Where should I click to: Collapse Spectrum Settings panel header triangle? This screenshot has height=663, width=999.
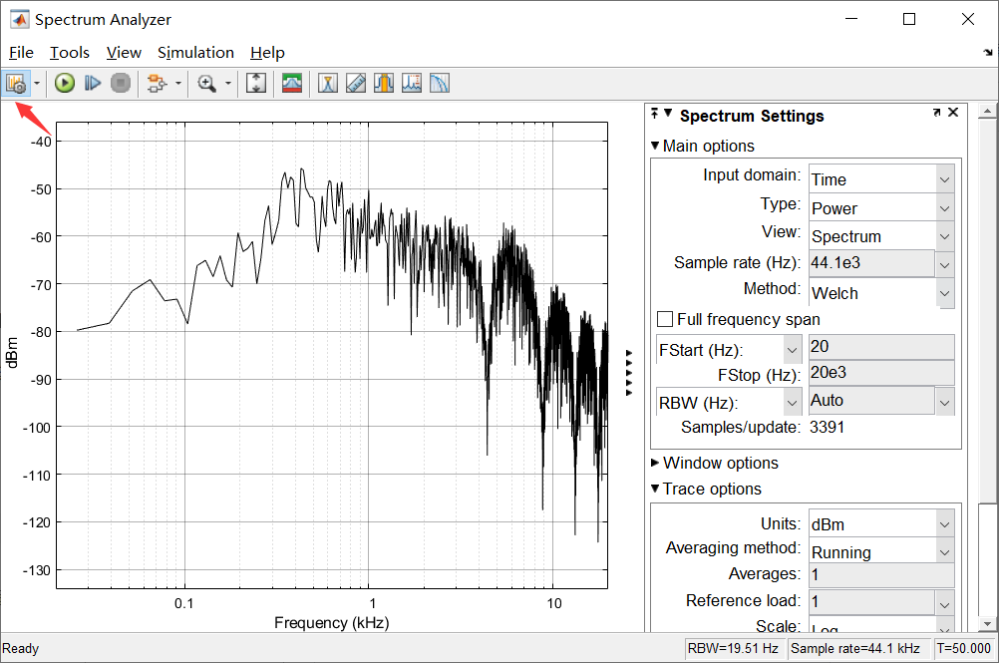[x=668, y=113]
